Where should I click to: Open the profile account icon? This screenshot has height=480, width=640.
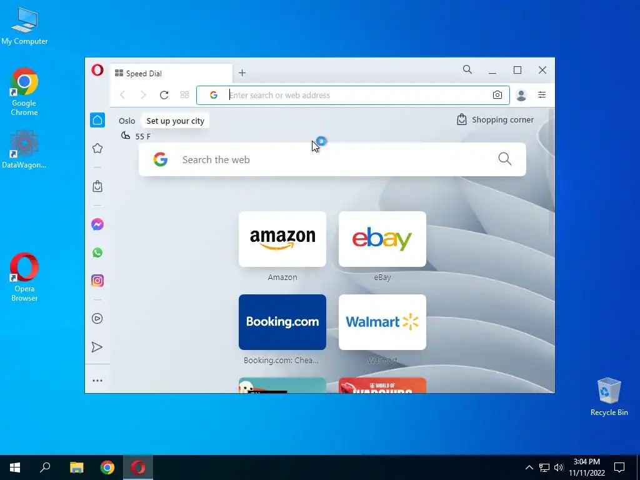pos(521,95)
